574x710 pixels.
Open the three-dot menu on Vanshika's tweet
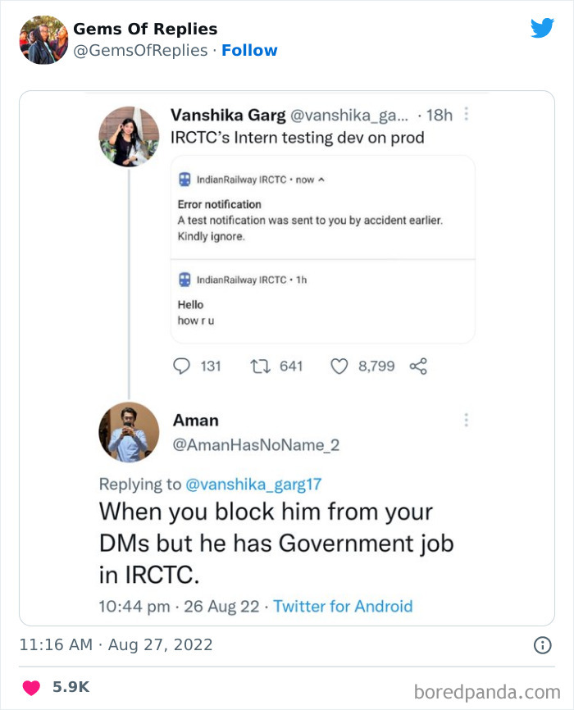[x=466, y=115]
